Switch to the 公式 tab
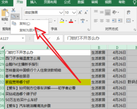Screen dimensions: 137x109 click(x=67, y=2)
